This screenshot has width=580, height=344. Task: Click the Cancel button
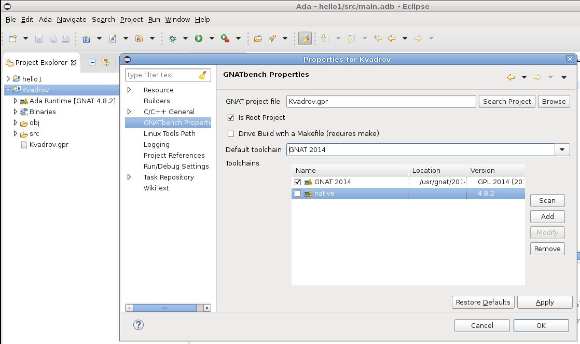pyautogui.click(x=482, y=325)
